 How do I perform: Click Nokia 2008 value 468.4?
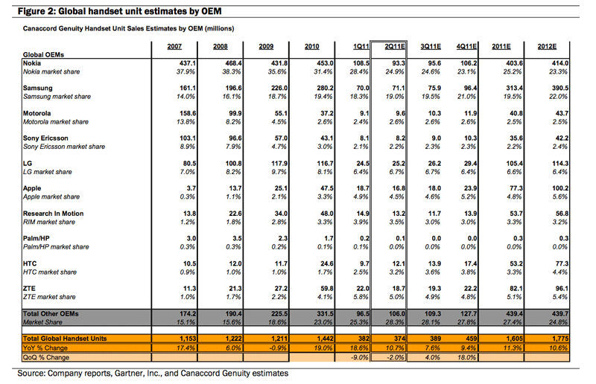click(233, 63)
